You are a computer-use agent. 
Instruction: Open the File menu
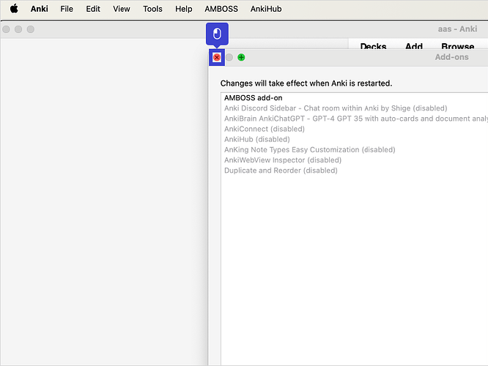click(67, 9)
